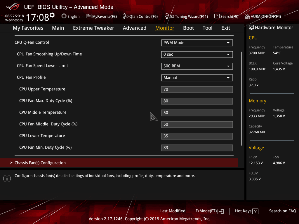Click the Hot Keys question mark icon
Viewport: 299px width, 224px height.
coord(255,211)
